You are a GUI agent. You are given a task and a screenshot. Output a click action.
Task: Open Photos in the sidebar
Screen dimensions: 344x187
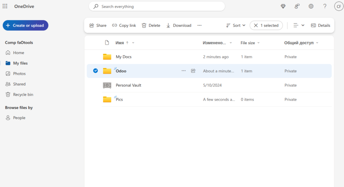click(19, 74)
